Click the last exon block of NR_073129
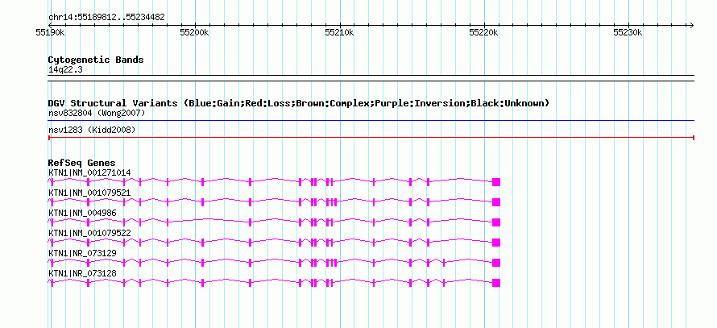The image size is (717, 328). click(496, 263)
